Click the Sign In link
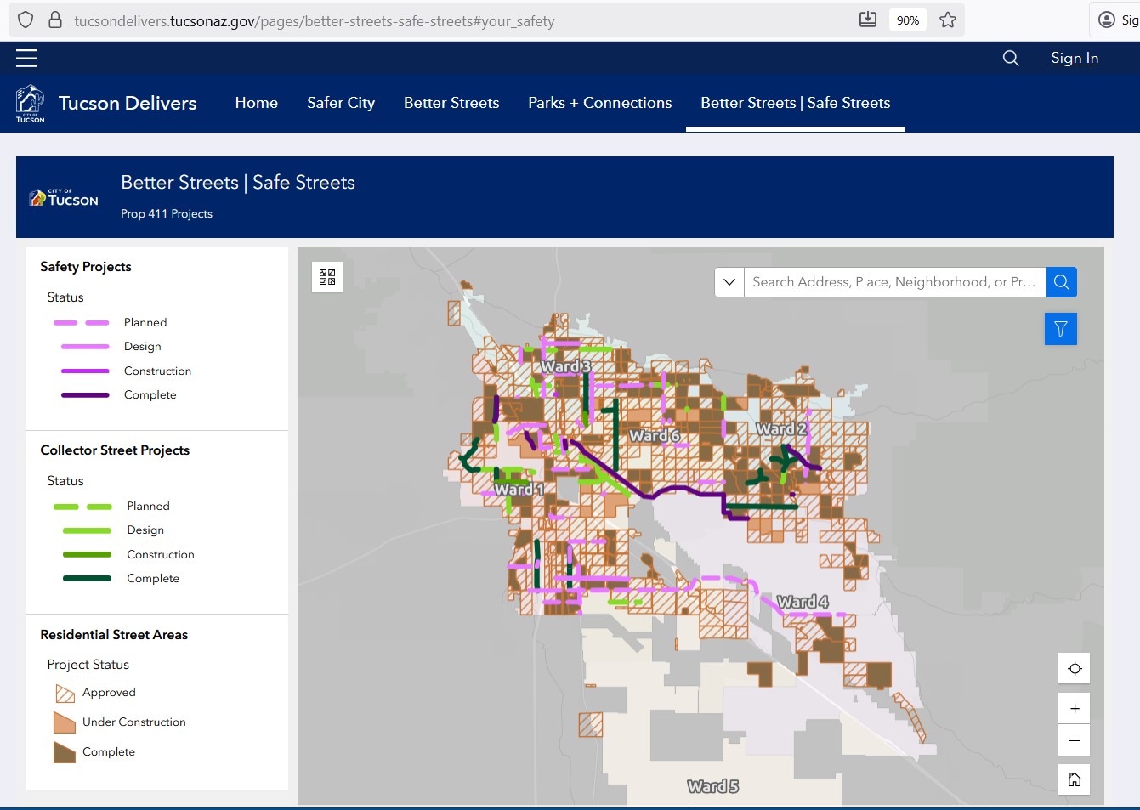This screenshot has height=810, width=1140. tap(1075, 58)
